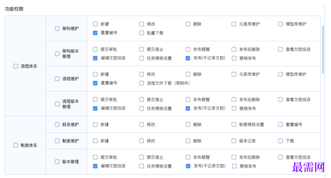The width and height of the screenshot is (331, 178).
Task: Enable 版本记录 in 制度维护 row
Action: pos(234,141)
